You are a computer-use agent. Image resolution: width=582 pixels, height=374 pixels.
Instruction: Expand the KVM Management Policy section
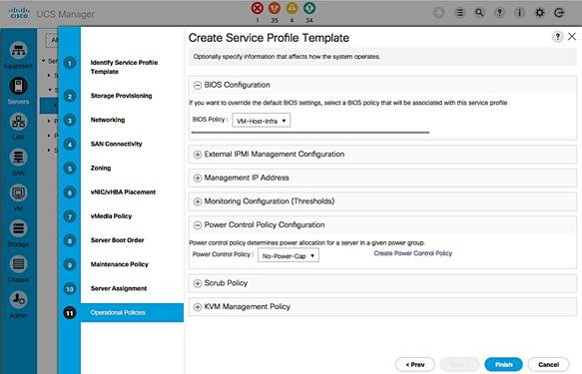[x=198, y=307]
